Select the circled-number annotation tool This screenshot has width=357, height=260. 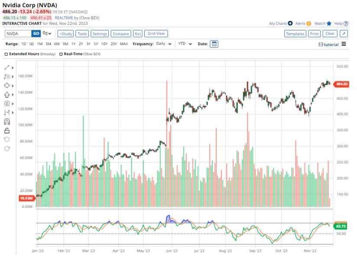coord(7,104)
